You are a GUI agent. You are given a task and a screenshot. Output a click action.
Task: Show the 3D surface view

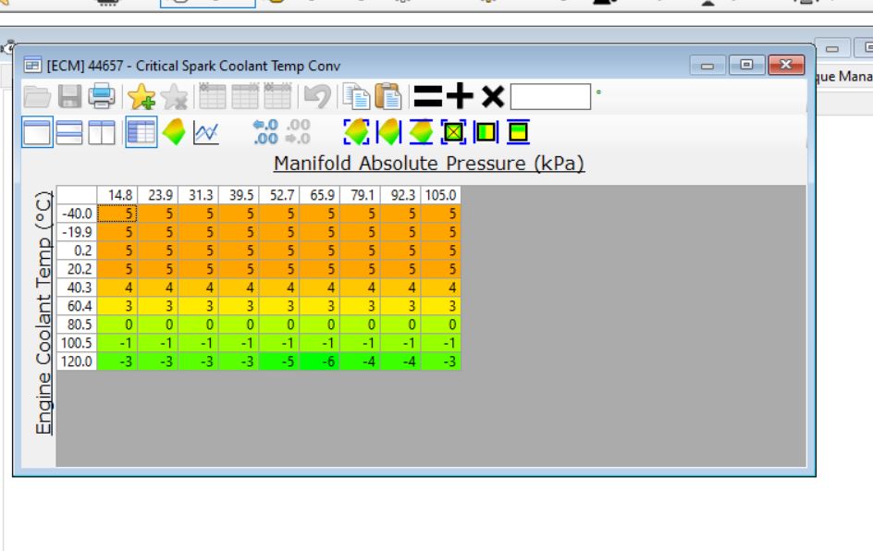pos(174,133)
